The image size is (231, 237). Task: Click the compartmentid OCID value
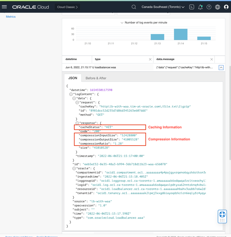point(155,172)
